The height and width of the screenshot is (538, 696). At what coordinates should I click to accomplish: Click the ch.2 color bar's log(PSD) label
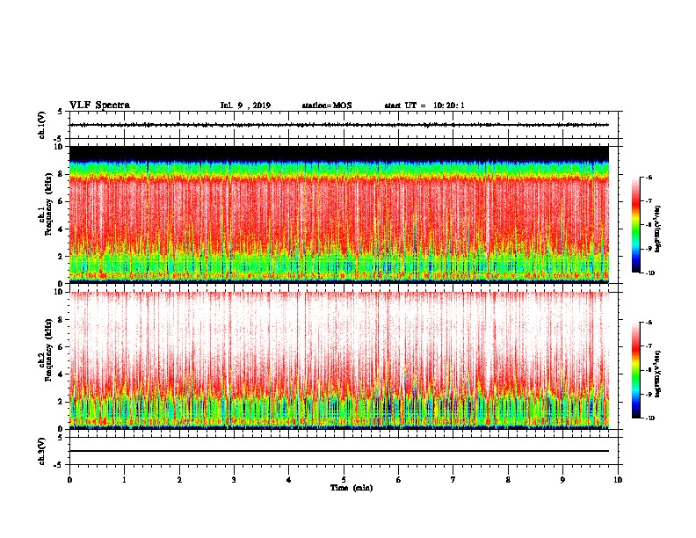point(658,374)
